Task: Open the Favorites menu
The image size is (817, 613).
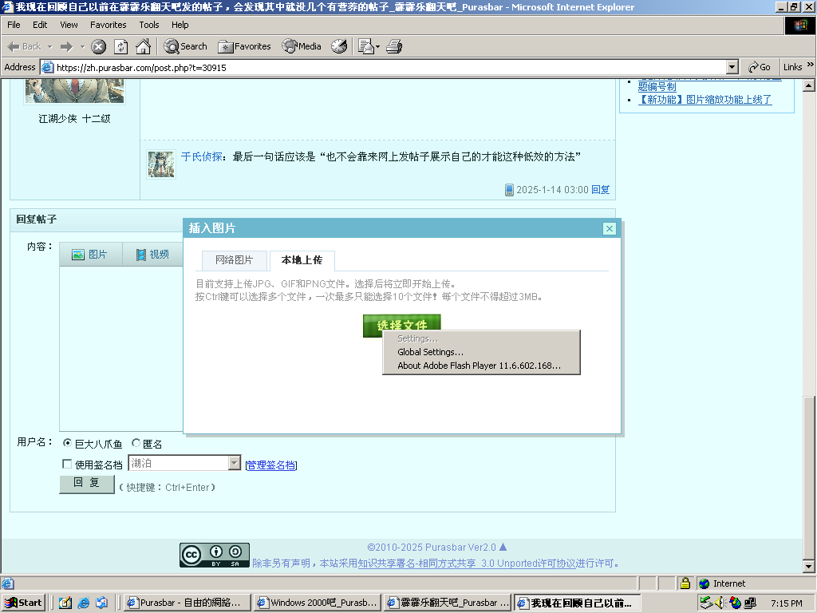Action: coord(108,25)
